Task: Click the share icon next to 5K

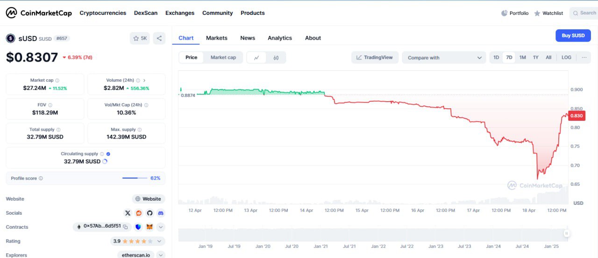Action: 159,38
